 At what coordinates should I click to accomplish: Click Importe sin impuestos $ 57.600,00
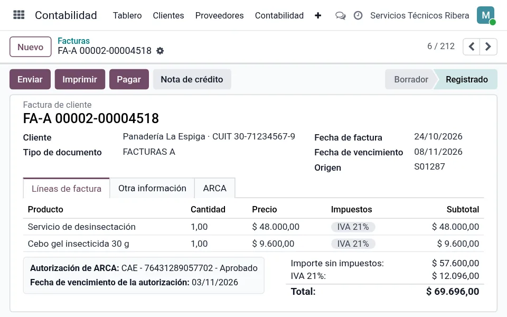pos(456,263)
